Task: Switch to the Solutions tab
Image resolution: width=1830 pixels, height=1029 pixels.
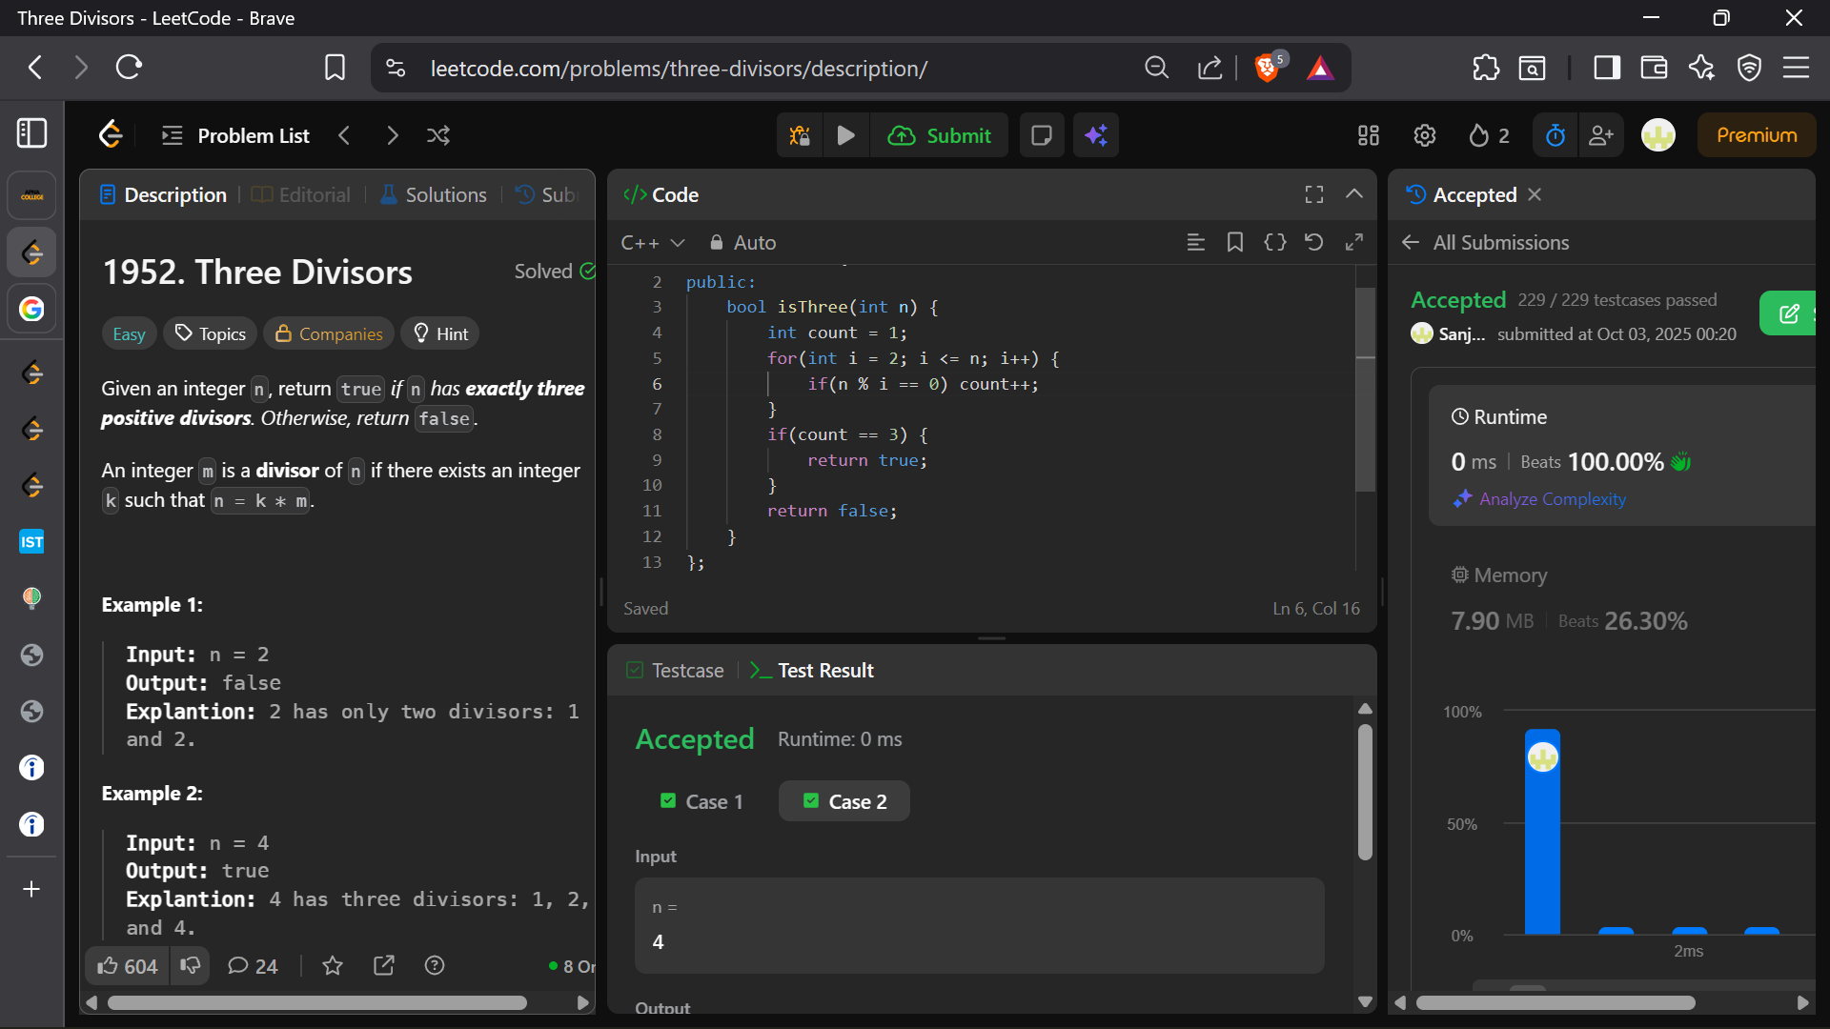Action: (x=434, y=194)
